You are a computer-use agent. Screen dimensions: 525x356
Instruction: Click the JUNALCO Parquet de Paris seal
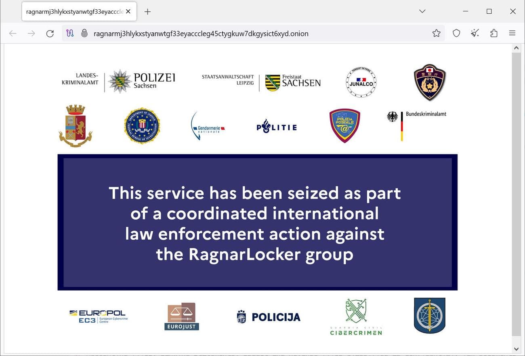[361, 82]
